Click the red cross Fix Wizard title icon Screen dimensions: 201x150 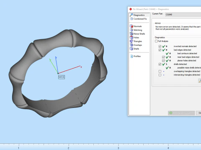click(131, 9)
